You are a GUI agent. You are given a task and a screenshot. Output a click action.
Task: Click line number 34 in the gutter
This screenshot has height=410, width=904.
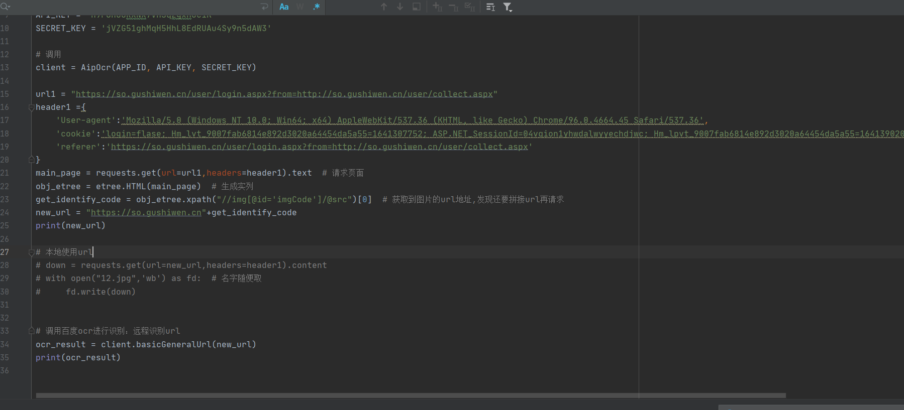point(5,345)
